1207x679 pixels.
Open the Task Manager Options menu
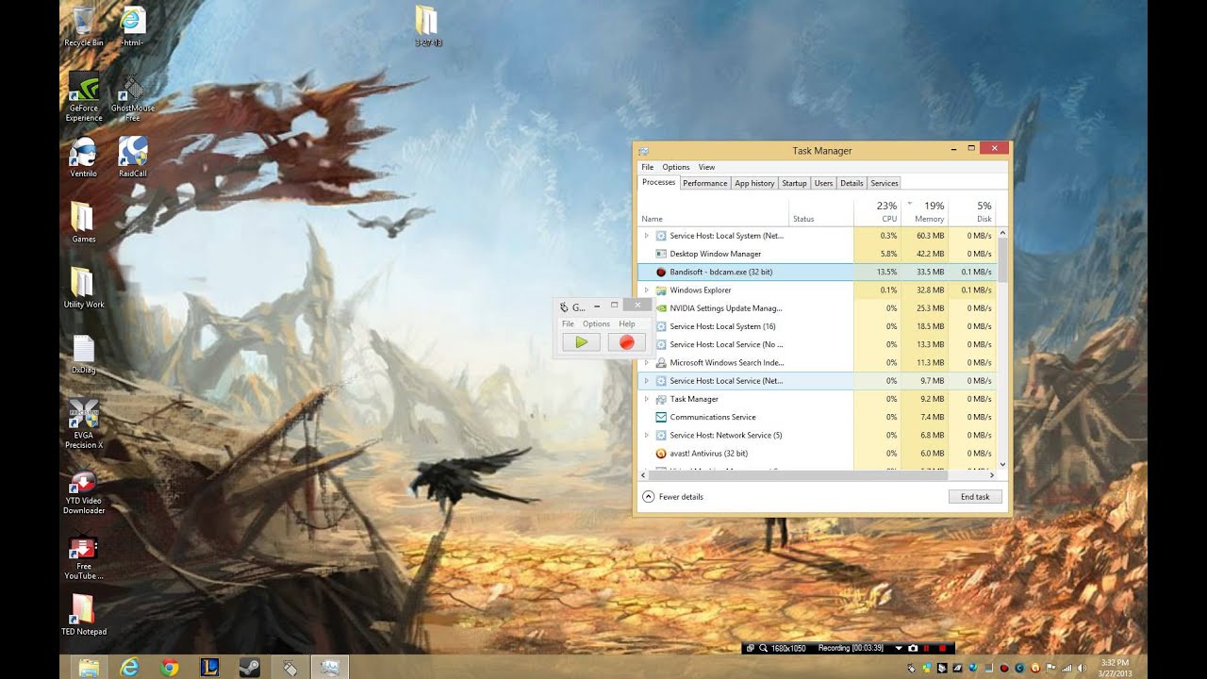pos(675,167)
